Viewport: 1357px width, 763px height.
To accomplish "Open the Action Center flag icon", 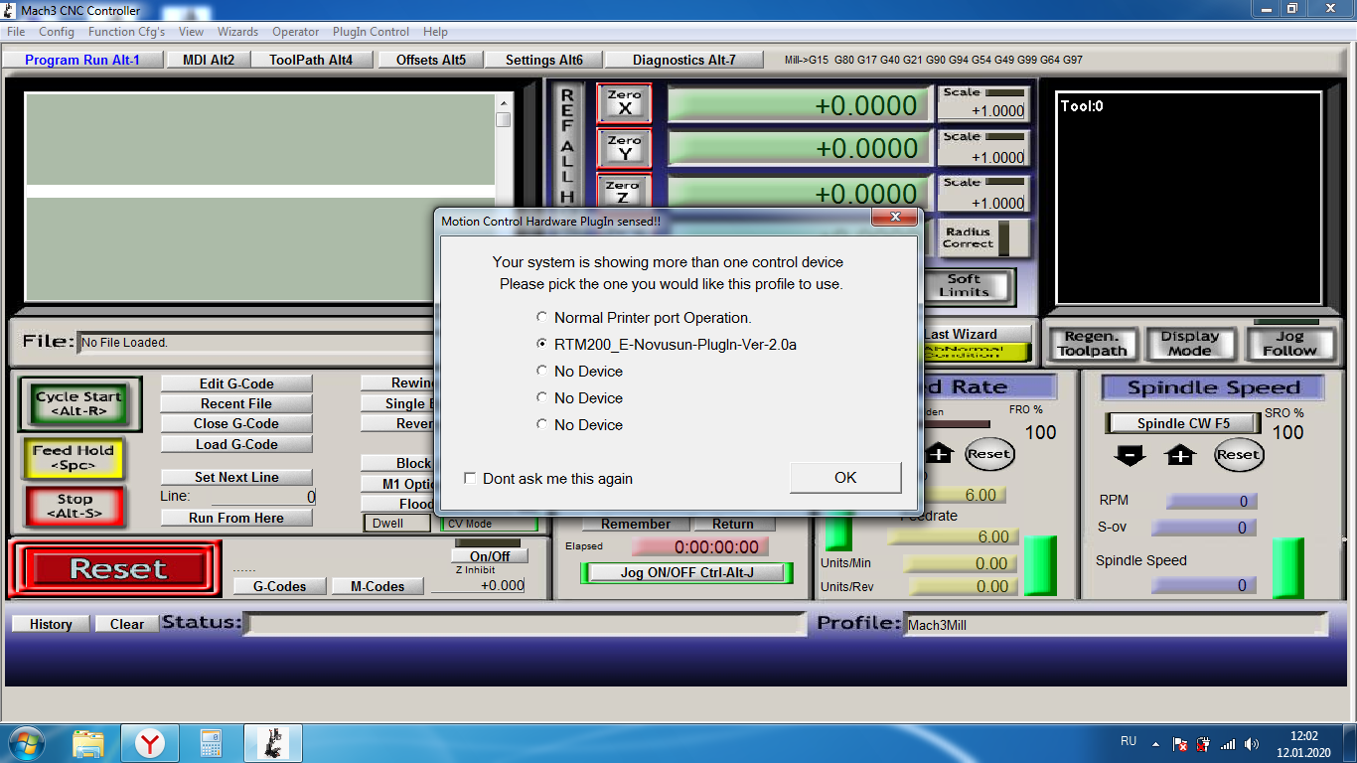I will 1180,744.
